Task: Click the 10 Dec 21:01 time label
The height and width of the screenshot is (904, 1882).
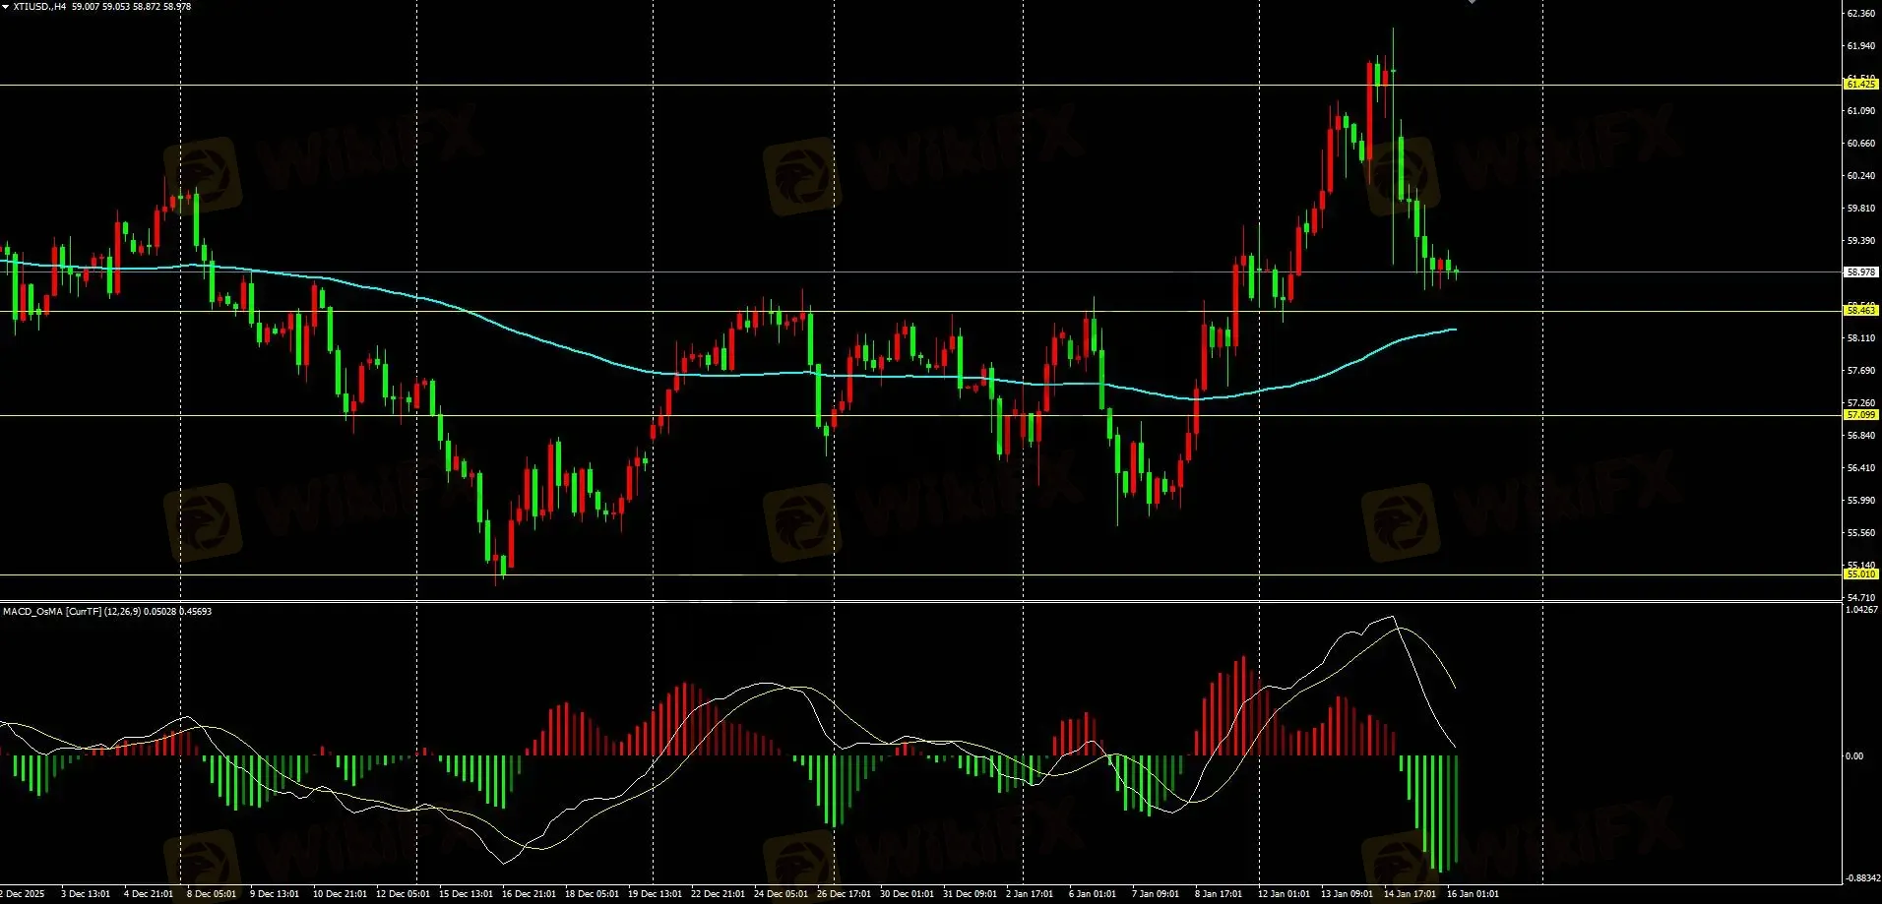Action: [x=340, y=894]
